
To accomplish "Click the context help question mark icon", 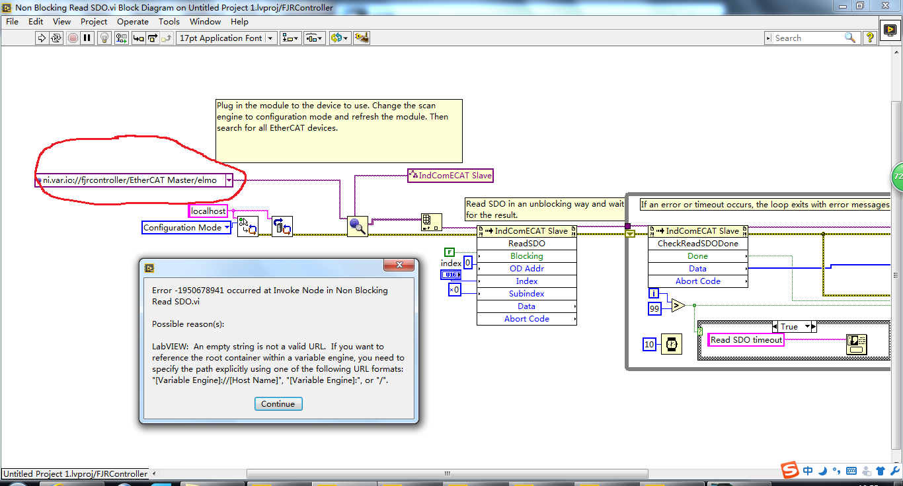I will click(870, 38).
